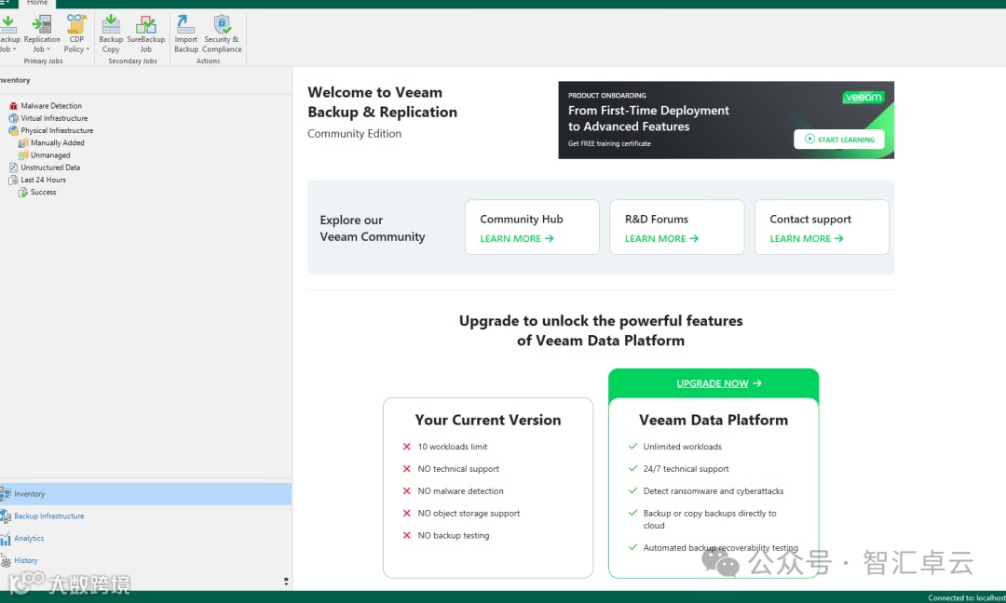1006x603 pixels.
Task: Click 'Connected to: localhost' status text
Action: tap(967, 597)
